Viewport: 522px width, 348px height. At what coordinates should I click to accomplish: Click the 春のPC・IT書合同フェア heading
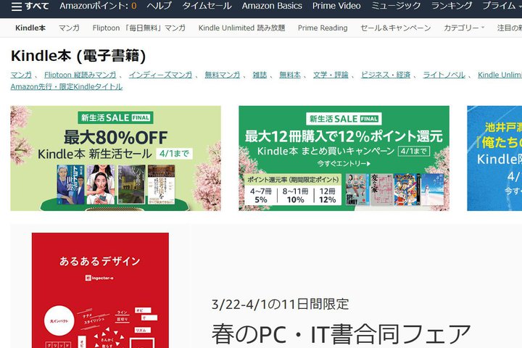341,334
